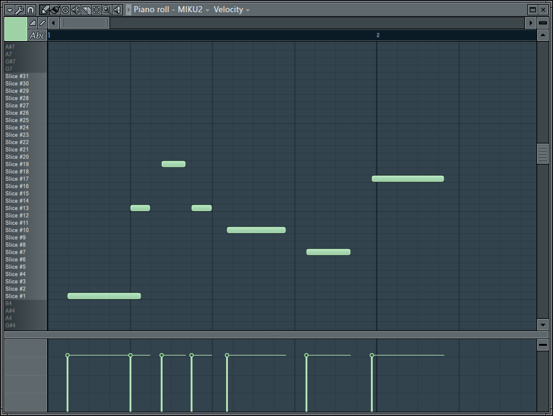Click bar 2 marker in the timeline ruler
The height and width of the screenshot is (416, 553).
(378, 35)
